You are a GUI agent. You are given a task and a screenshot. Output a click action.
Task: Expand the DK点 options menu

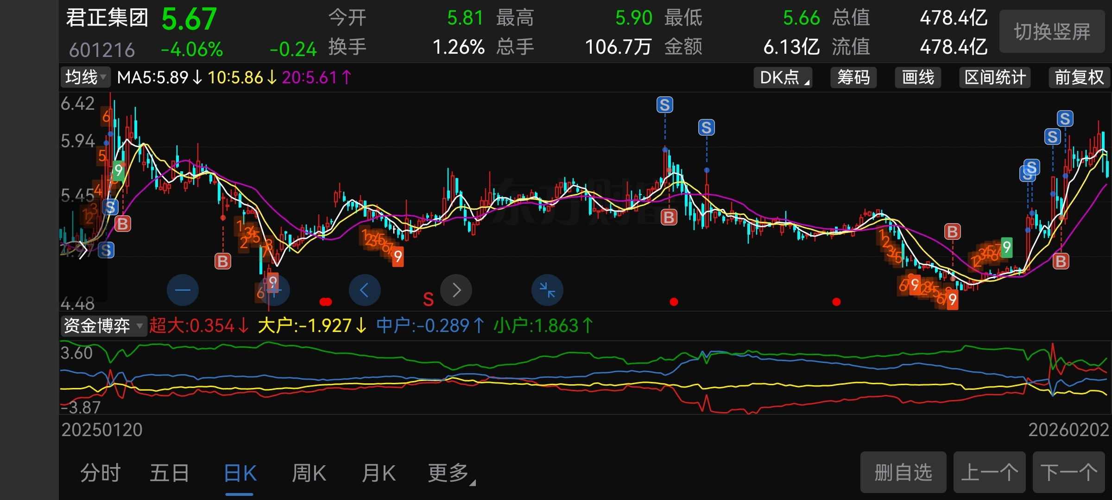click(x=783, y=77)
